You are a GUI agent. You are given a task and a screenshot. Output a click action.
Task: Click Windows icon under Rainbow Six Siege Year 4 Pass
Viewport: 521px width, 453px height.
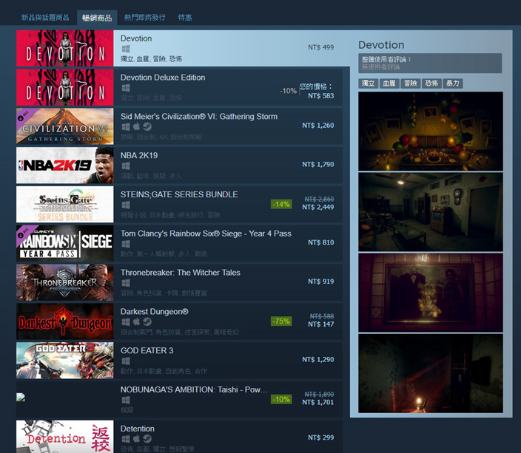[126, 244]
